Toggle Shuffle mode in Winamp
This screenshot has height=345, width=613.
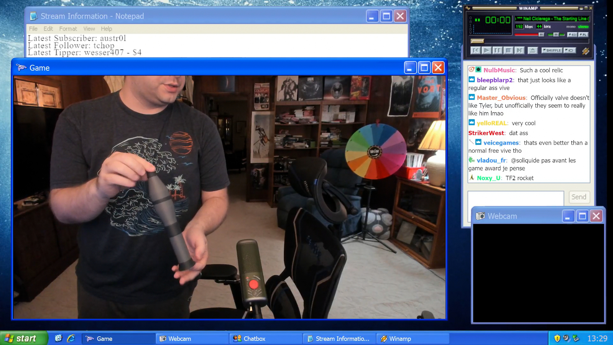[552, 50]
